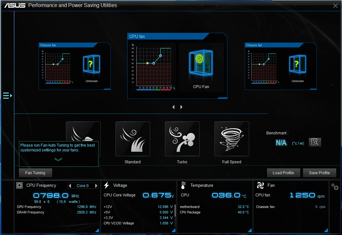The height and width of the screenshot is (235, 342).
Task: Click the CPU fan curve top blue point
Action: point(160,56)
